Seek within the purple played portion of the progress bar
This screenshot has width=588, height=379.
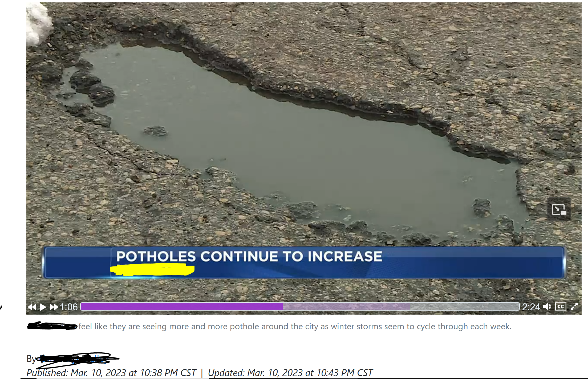[182, 307]
